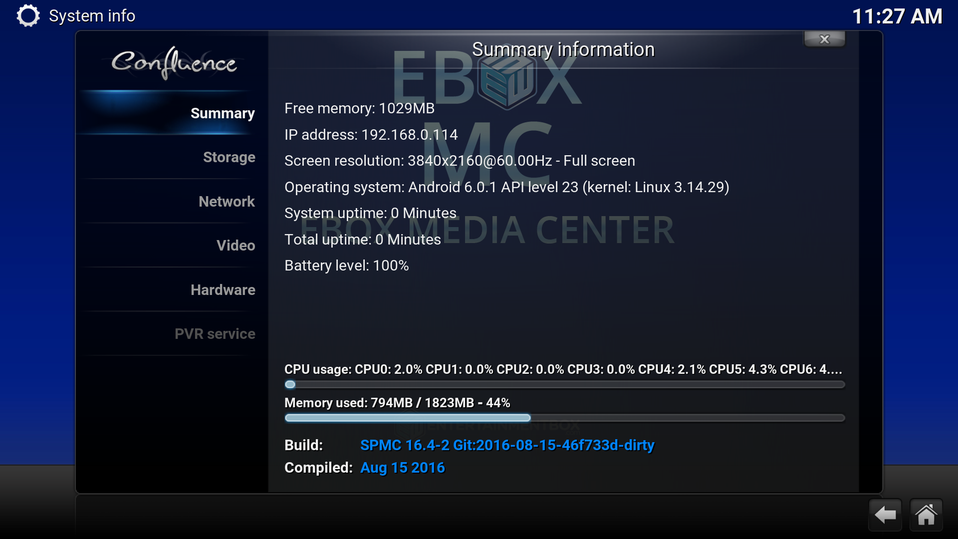Click the Confluence skin logo
The width and height of the screenshot is (958, 539).
pos(174,63)
